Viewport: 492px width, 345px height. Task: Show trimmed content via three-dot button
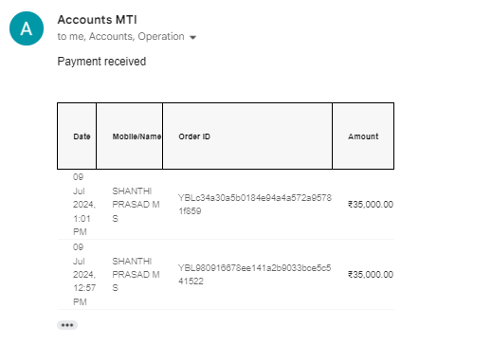coord(67,325)
